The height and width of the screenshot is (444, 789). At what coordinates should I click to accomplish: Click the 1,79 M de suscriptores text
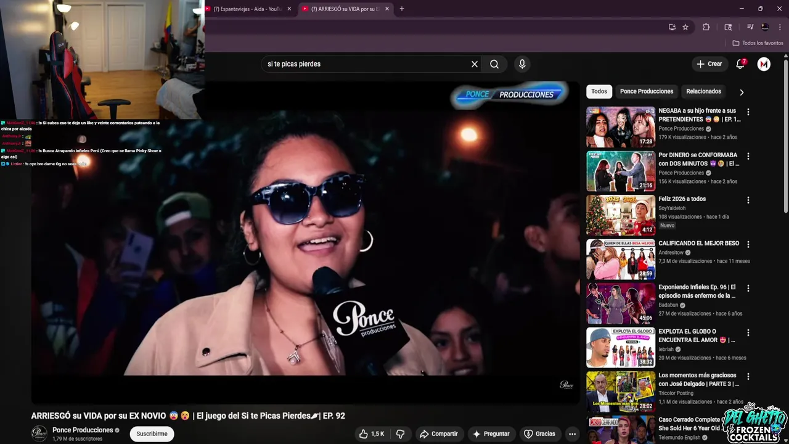(x=77, y=439)
